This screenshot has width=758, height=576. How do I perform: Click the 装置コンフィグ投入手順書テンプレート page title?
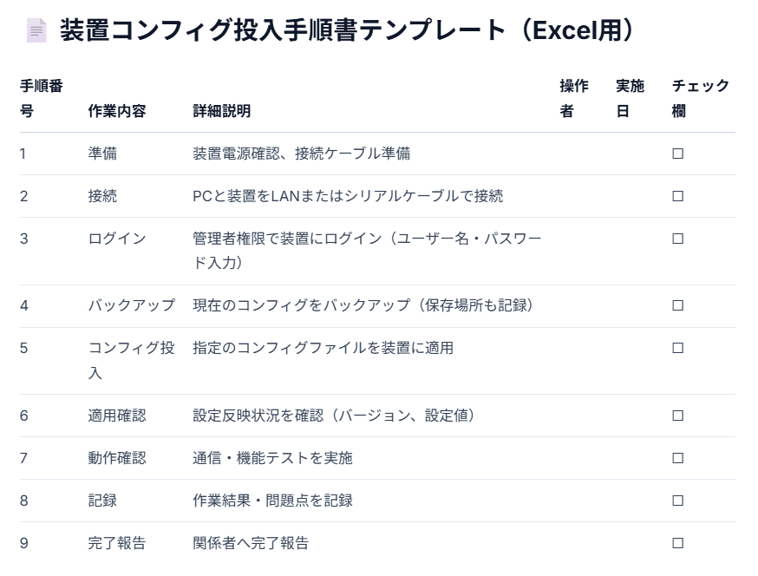[x=347, y=31]
